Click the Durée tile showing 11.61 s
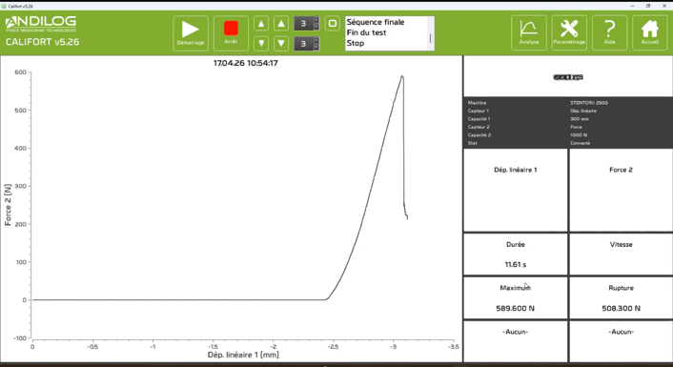Image resolution: width=673 pixels, height=367 pixels. coord(516,255)
